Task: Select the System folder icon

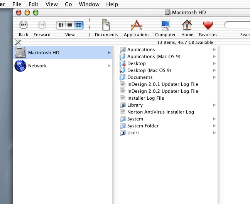Action: (123, 119)
